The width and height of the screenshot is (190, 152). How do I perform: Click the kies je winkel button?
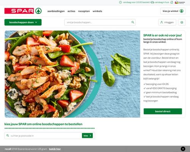click(x=173, y=11)
